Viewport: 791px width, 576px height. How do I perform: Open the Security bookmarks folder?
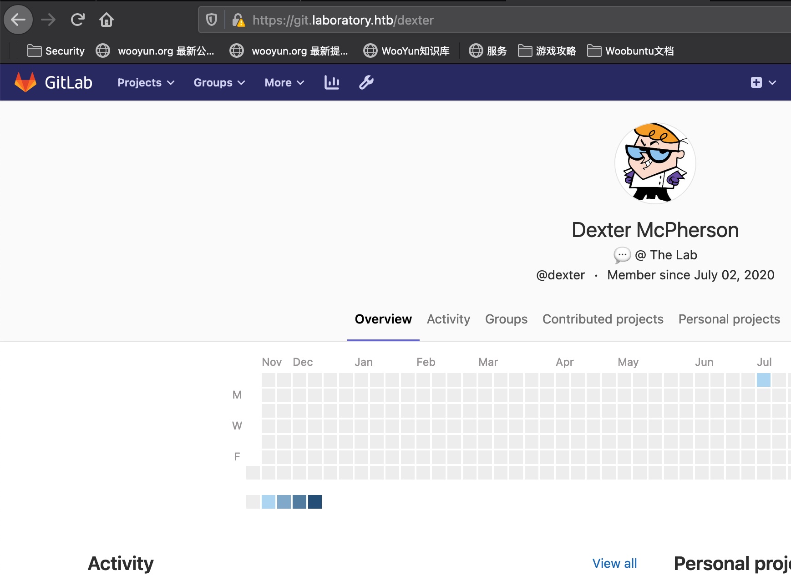pyautogui.click(x=56, y=51)
